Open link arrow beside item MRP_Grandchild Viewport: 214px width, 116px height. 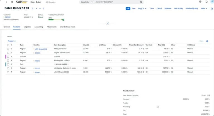pyautogui.click(x=34, y=49)
